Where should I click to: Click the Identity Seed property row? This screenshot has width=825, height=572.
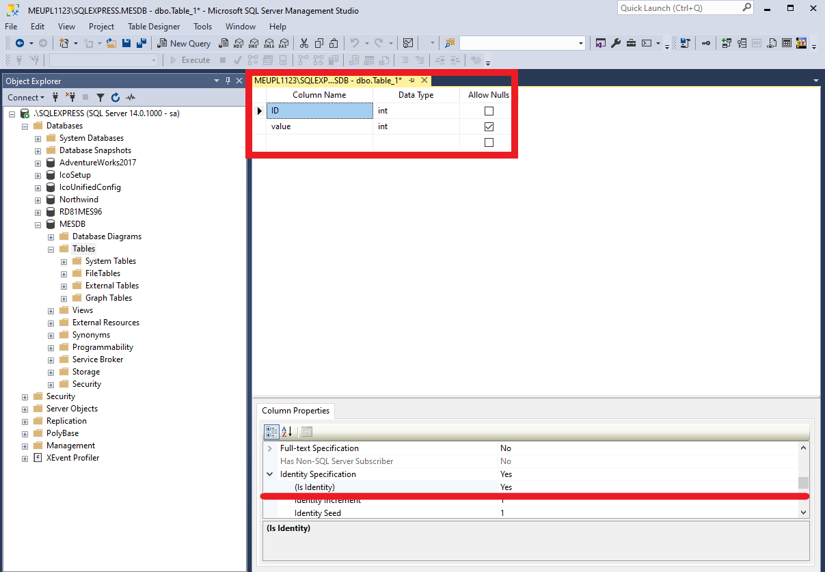coord(530,513)
